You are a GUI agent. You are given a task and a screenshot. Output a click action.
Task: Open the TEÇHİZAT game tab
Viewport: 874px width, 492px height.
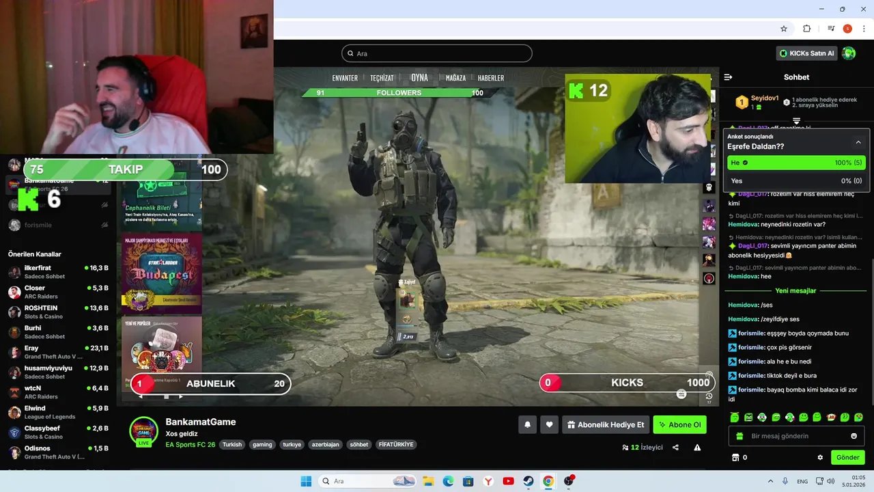382,78
